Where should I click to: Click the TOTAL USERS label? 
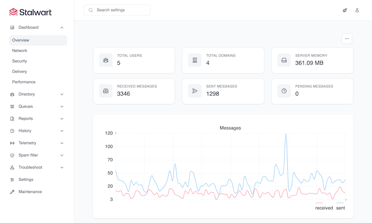tap(129, 56)
